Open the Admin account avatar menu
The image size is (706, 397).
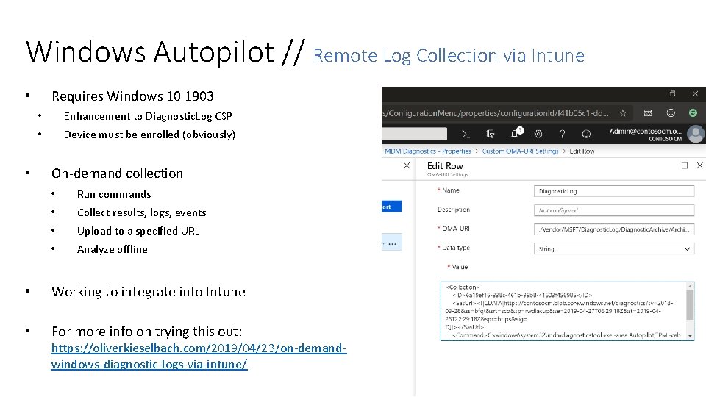click(x=696, y=134)
